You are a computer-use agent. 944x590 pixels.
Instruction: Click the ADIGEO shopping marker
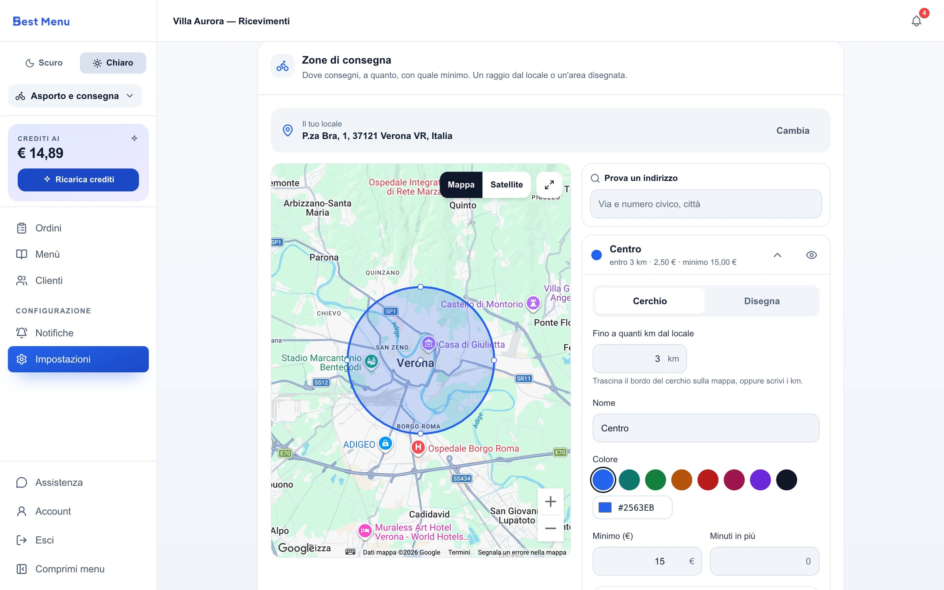385,444
